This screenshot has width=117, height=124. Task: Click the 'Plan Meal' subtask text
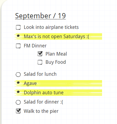pos(56,54)
